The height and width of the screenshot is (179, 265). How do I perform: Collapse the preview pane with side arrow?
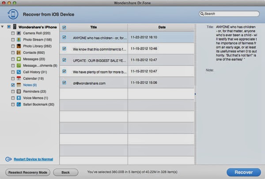195,94
